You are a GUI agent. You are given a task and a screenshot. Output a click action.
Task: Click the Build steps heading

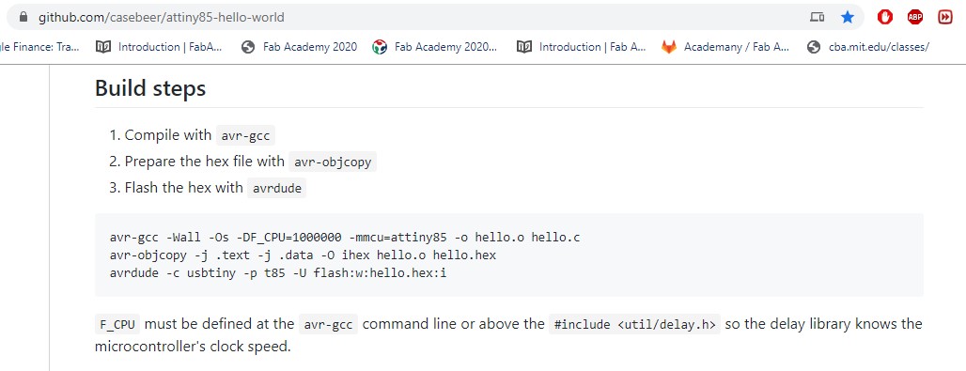tap(150, 88)
